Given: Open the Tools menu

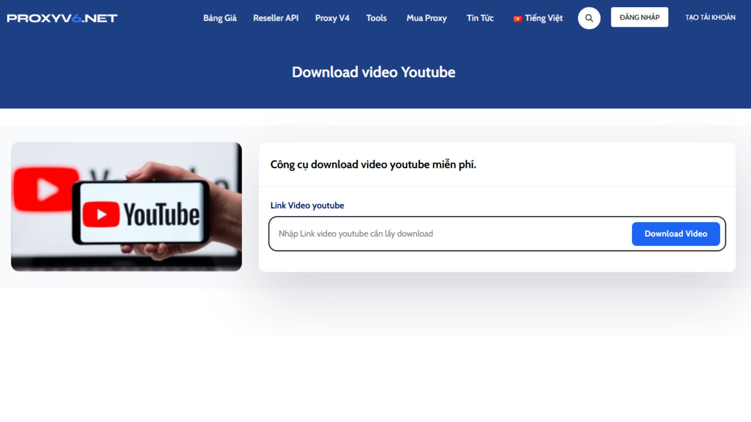Looking at the screenshot, I should [x=376, y=18].
